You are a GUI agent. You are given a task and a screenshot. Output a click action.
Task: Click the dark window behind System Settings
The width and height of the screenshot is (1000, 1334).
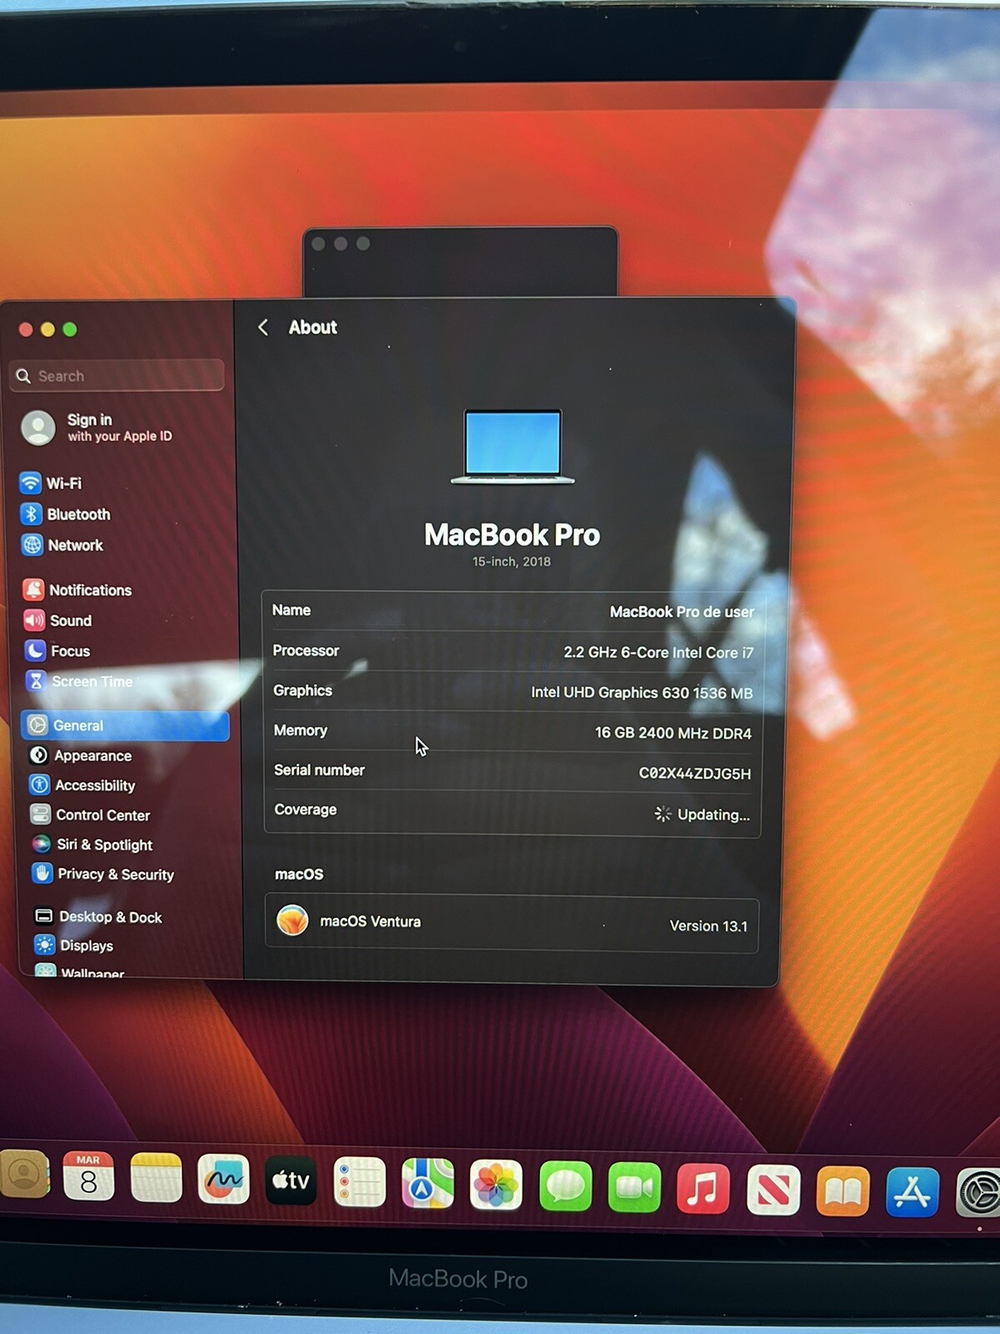460,260
